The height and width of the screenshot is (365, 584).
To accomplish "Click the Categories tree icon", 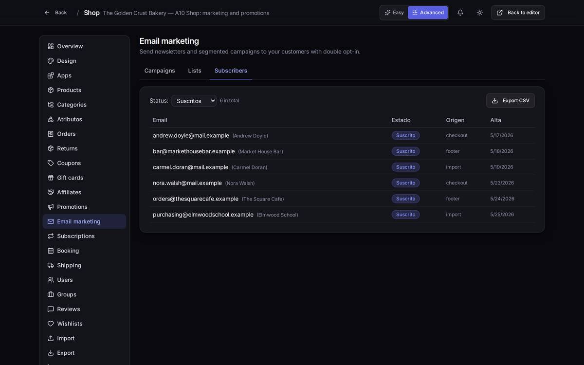I will (x=51, y=105).
